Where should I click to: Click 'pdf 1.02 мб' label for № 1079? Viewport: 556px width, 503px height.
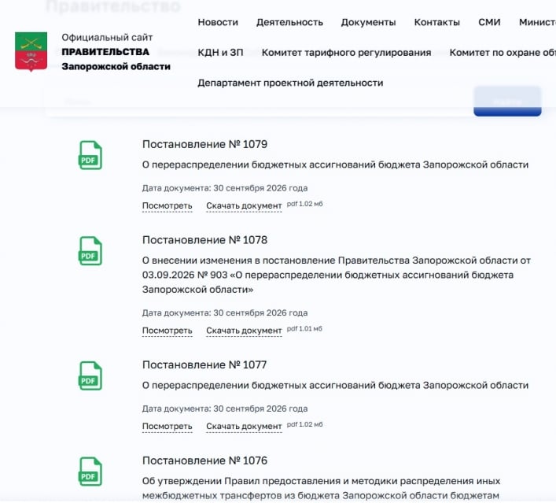click(x=304, y=204)
